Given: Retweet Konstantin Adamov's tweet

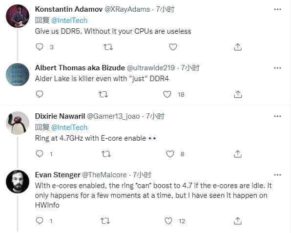Looking at the screenshot, I should tap(108, 47).
